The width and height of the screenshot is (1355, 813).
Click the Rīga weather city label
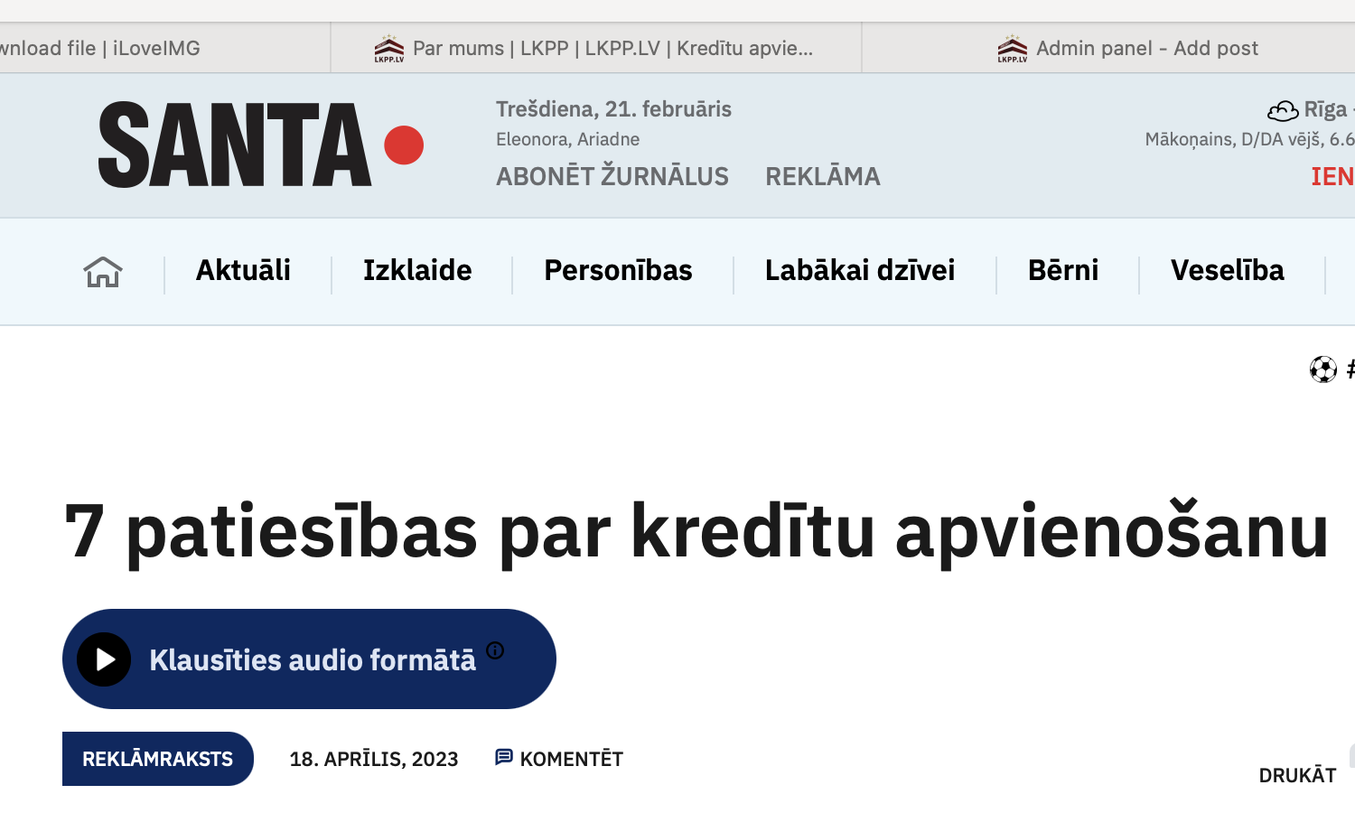pyautogui.click(x=1325, y=109)
